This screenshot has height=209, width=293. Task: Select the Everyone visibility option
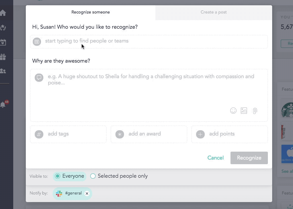tap(69, 176)
